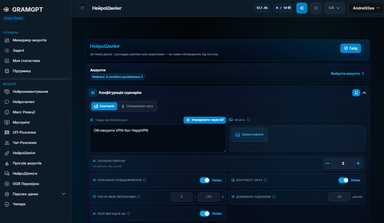Click the НейроДіалоги chat icon
Image resolution: width=384 pixels, height=223 pixels.
tap(7, 173)
